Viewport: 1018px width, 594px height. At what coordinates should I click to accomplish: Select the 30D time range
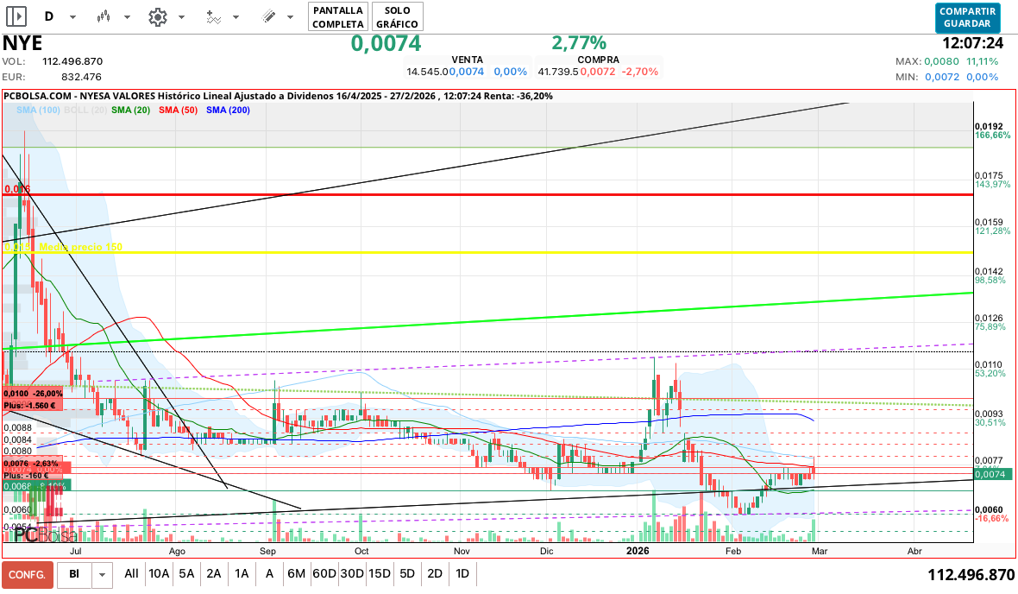tap(352, 574)
